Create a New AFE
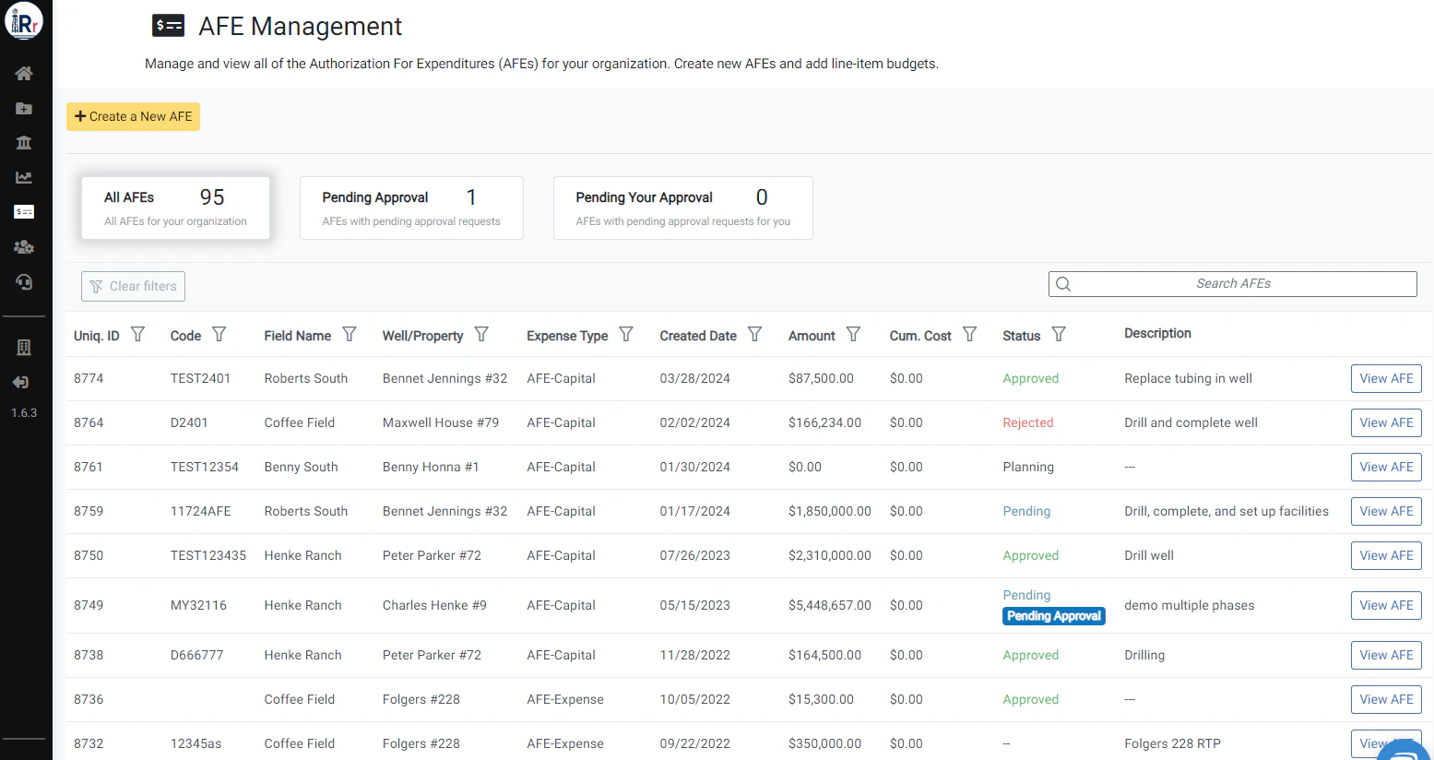 (133, 116)
